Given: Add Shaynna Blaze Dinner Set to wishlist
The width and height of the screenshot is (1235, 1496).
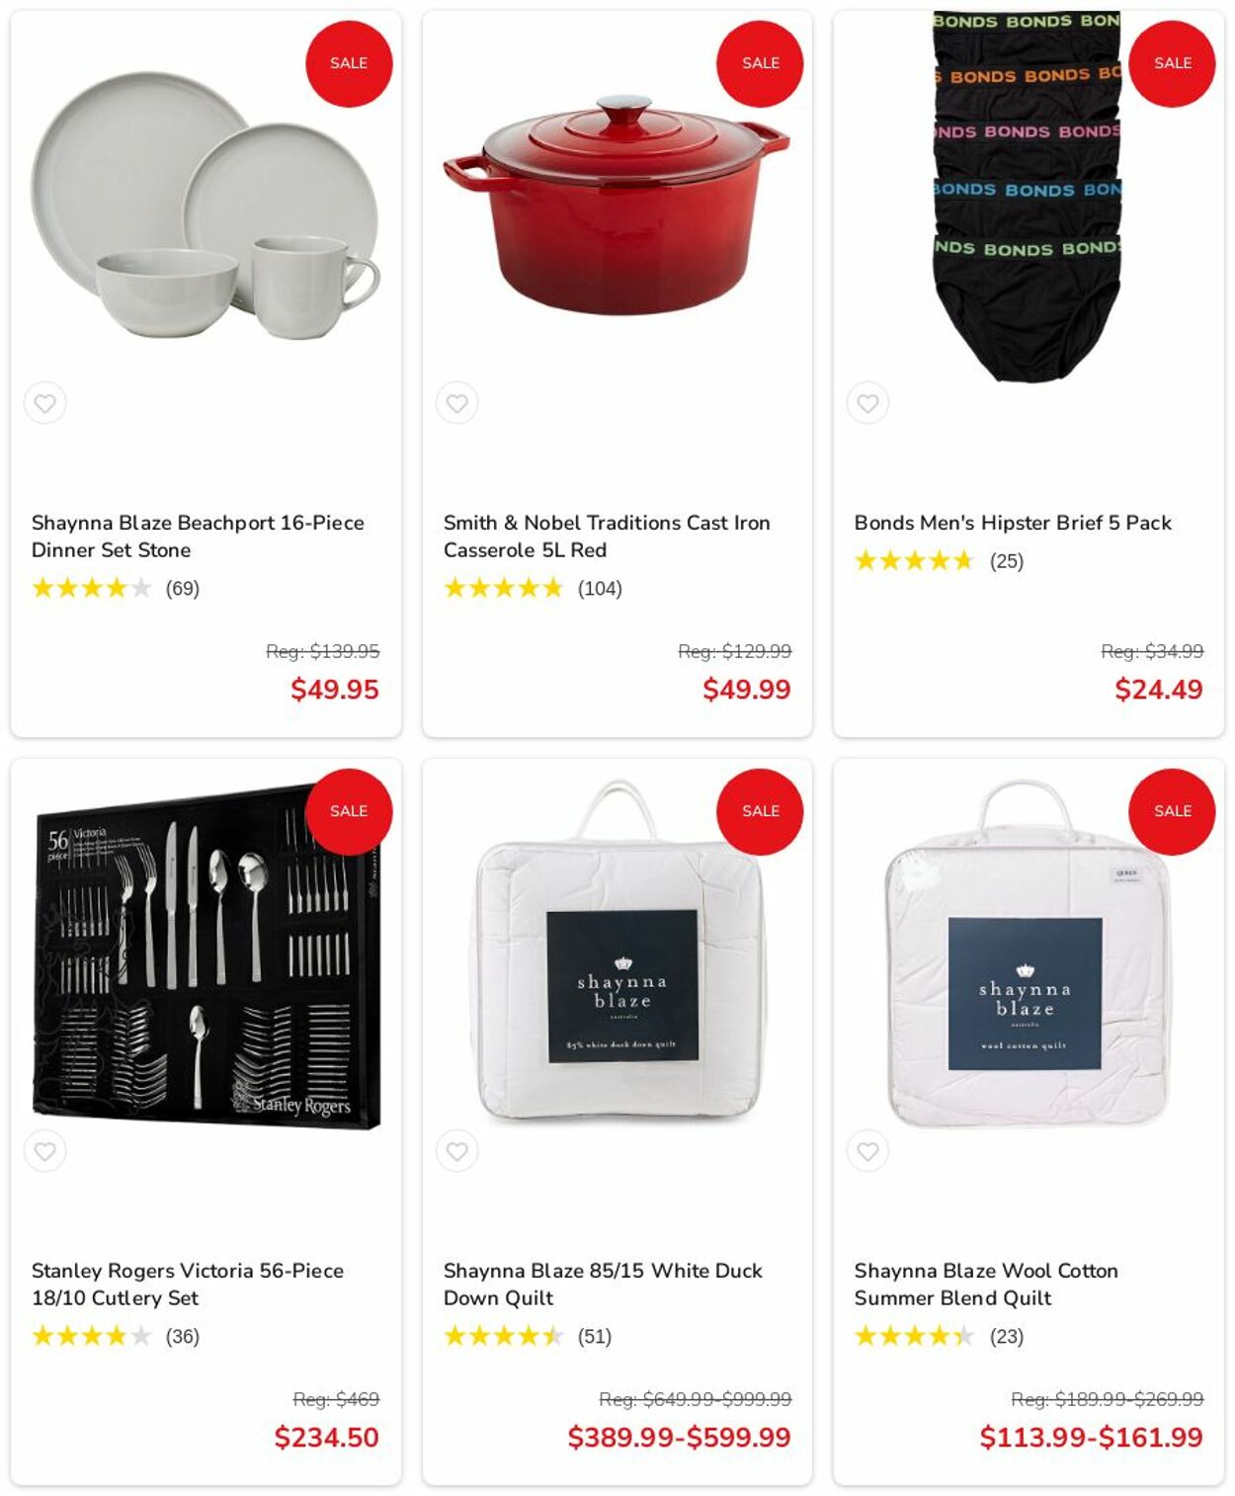Looking at the screenshot, I should click(44, 403).
